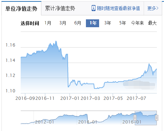The image size is (164, 131).
Task: Switch to the 5年 range
Action: (123, 23)
